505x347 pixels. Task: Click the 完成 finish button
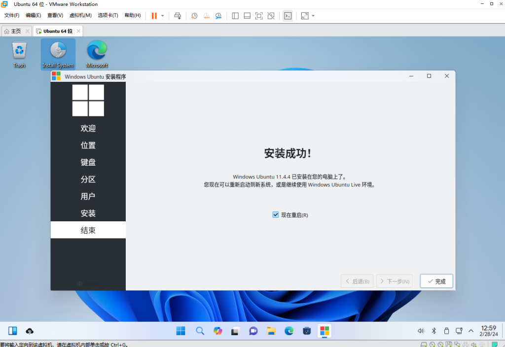[436, 281]
